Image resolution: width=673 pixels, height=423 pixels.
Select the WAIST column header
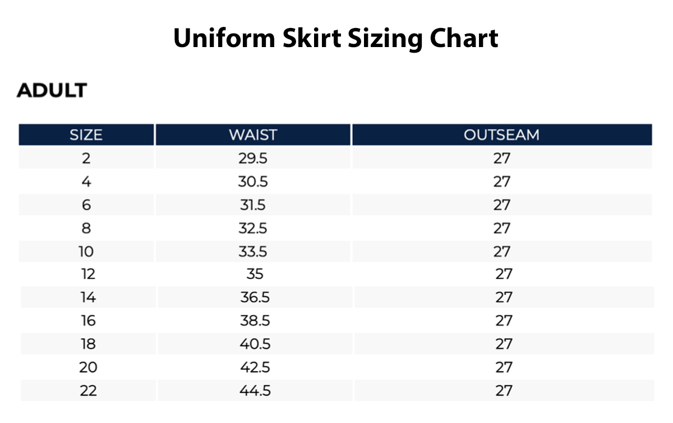click(253, 135)
